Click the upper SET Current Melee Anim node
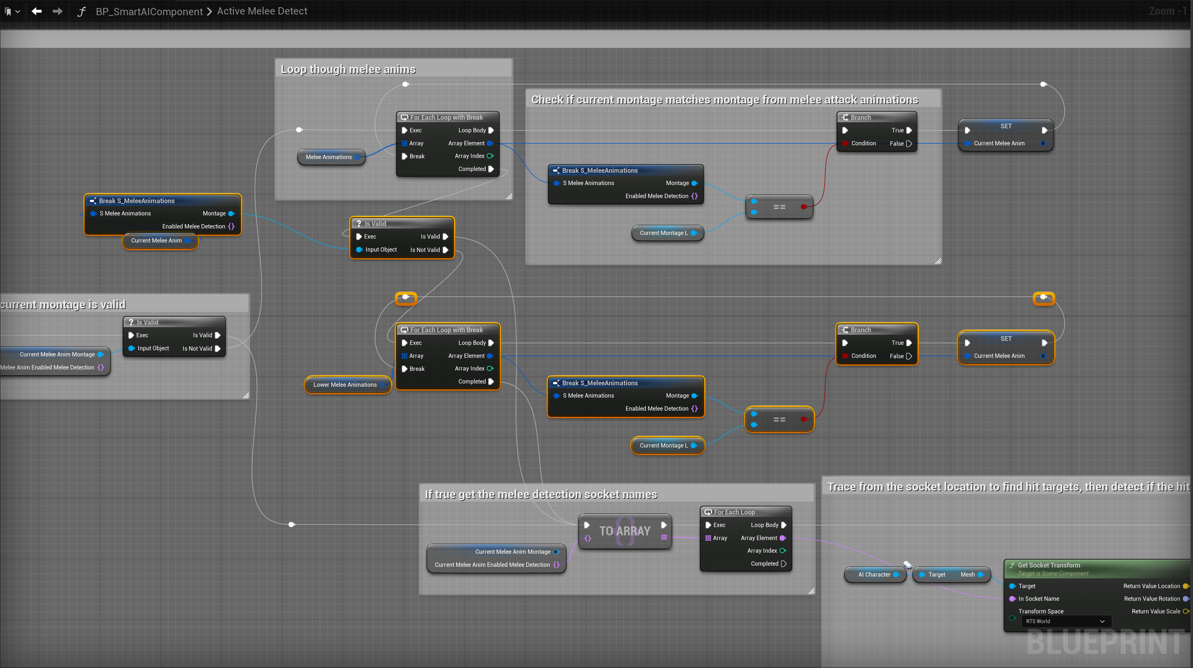The width and height of the screenshot is (1193, 668). point(1005,127)
